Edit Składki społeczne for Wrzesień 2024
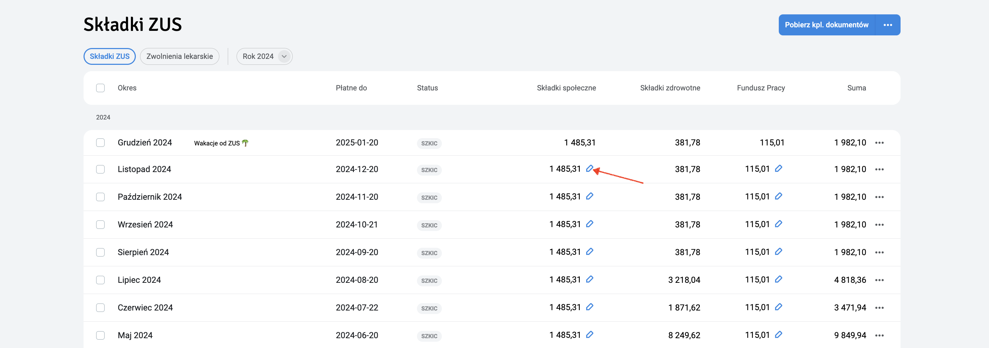The width and height of the screenshot is (989, 348). point(589,224)
